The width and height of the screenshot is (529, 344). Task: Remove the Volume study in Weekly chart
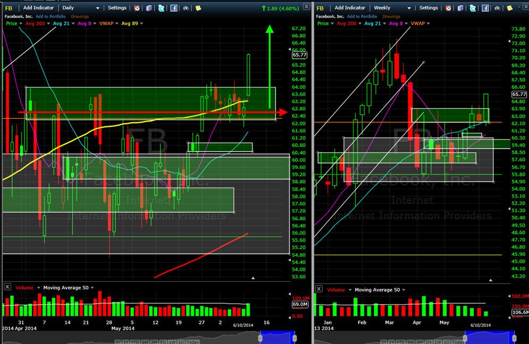tap(319, 289)
